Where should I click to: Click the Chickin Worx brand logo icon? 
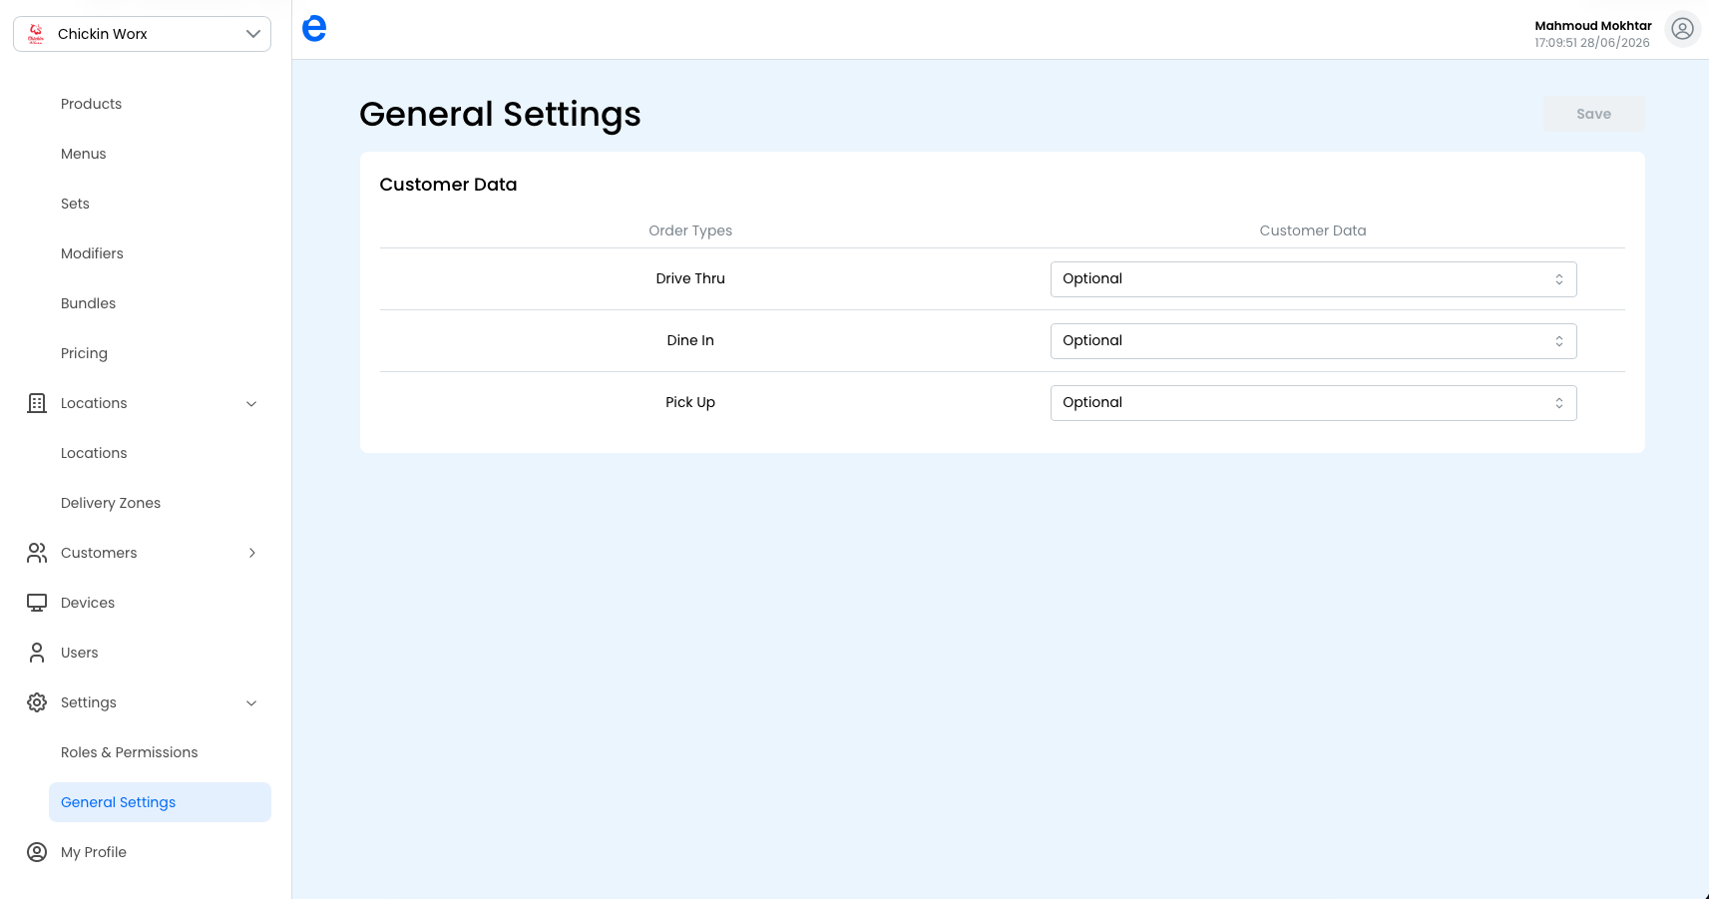coord(36,34)
